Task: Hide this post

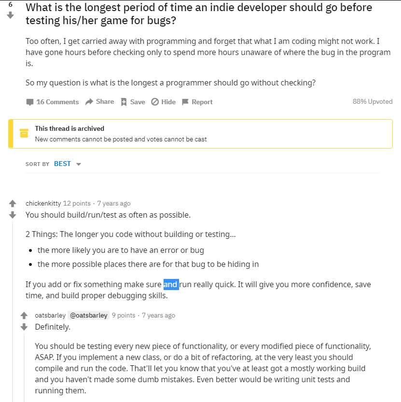Action: [163, 102]
